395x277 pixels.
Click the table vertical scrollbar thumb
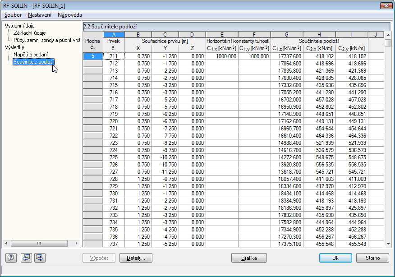pos(388,43)
